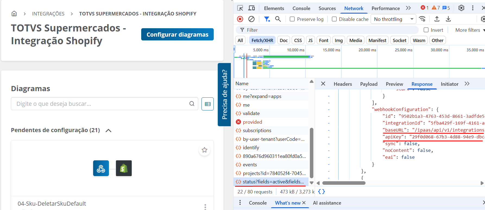
Task: Enable the Disable cache checkbox
Action: click(334, 19)
